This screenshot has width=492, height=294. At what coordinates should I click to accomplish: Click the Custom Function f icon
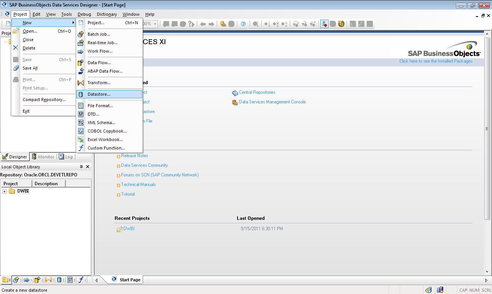(x=81, y=148)
